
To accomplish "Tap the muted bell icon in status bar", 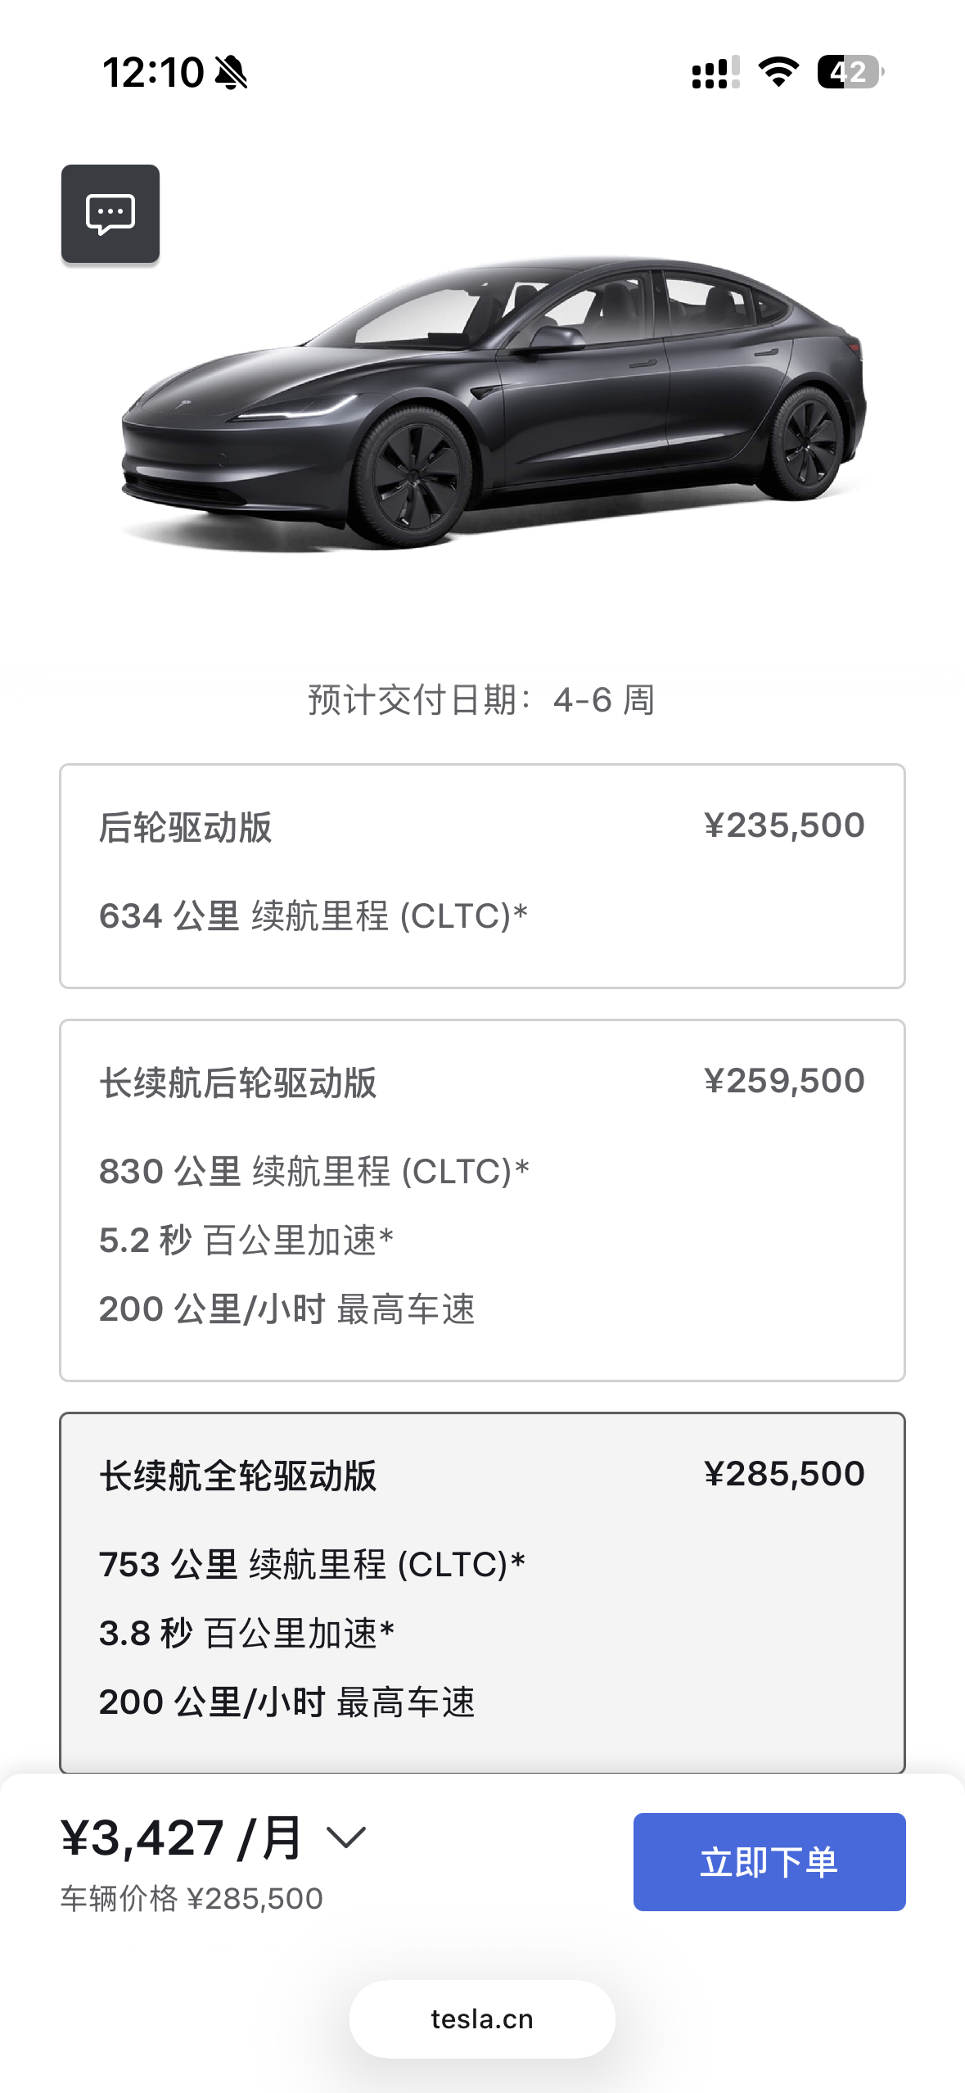I will [x=231, y=72].
